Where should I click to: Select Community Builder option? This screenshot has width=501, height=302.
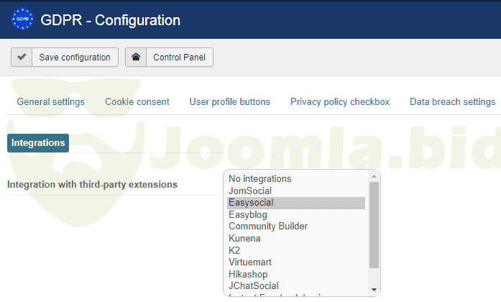click(x=268, y=226)
